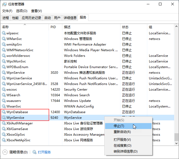This screenshot has width=179, height=159.
Task: Choose 停止(T) in the context menu
Action: (x=128, y=126)
